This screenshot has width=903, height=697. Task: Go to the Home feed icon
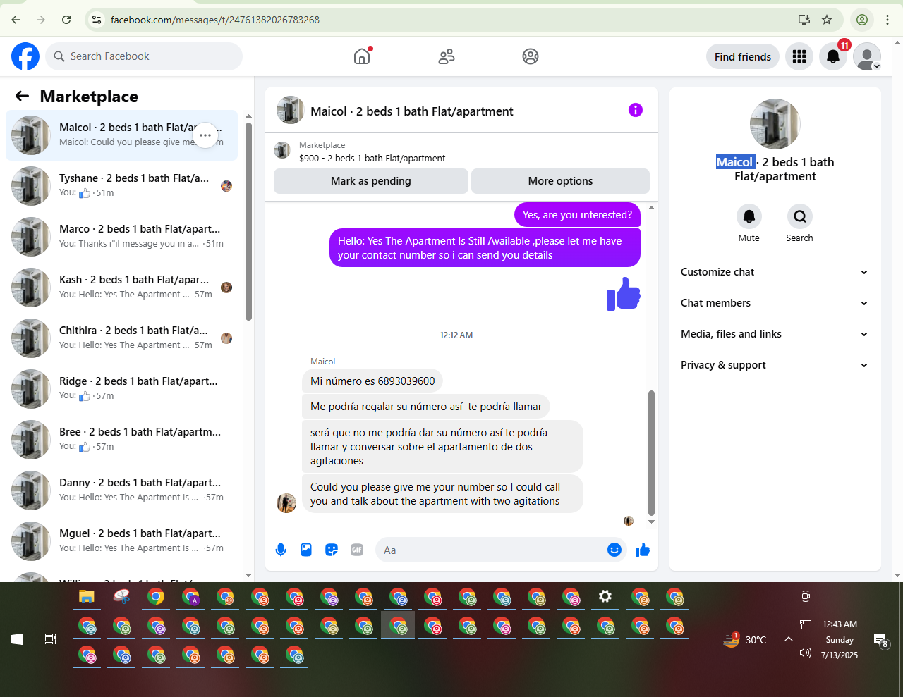tap(362, 56)
